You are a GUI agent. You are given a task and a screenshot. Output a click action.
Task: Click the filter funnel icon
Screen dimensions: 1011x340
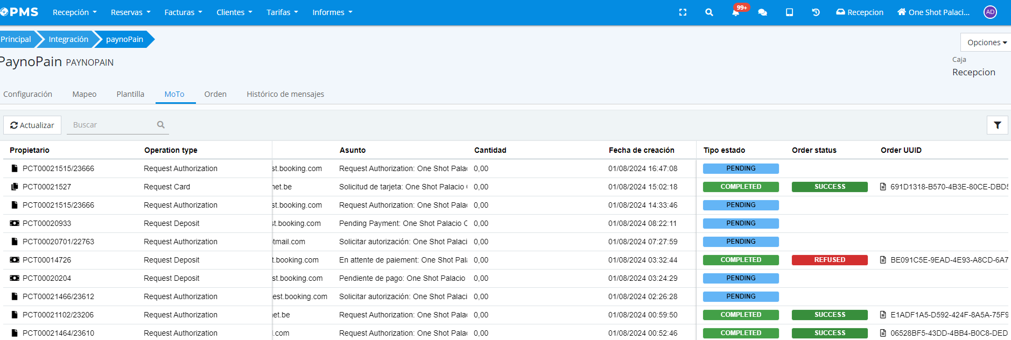coord(997,125)
